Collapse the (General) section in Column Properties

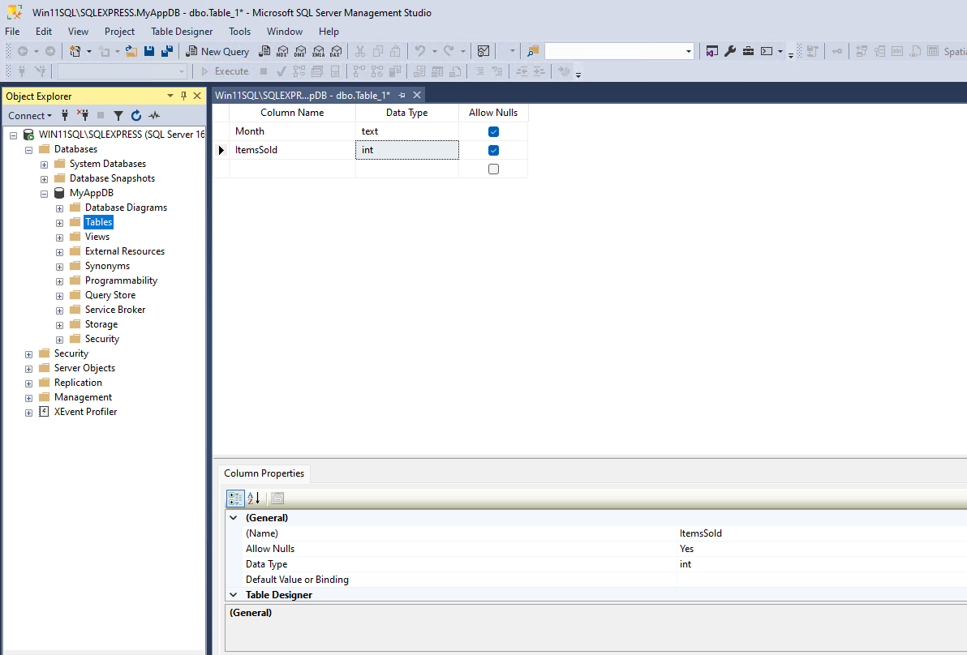coord(234,517)
